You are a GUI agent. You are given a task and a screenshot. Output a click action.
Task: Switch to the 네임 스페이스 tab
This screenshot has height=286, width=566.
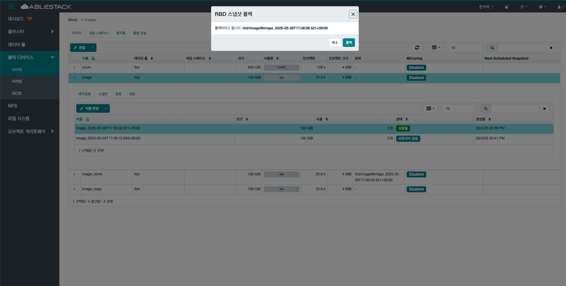click(x=99, y=33)
